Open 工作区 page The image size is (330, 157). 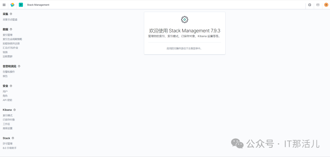6,124
